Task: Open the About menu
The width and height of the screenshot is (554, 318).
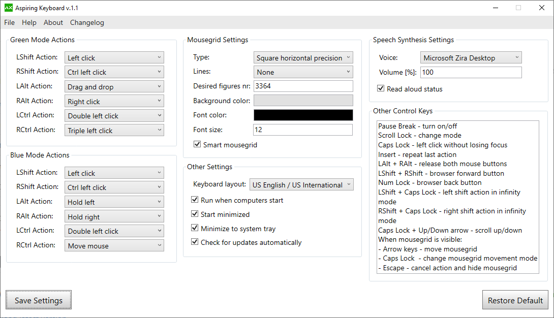Action: click(53, 22)
